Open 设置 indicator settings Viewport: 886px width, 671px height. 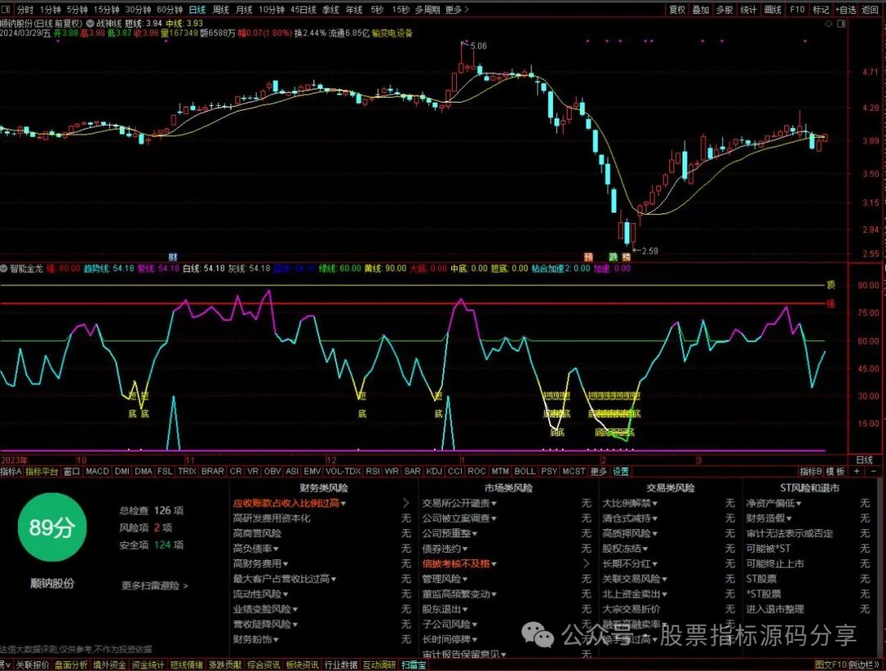pyautogui.click(x=620, y=471)
